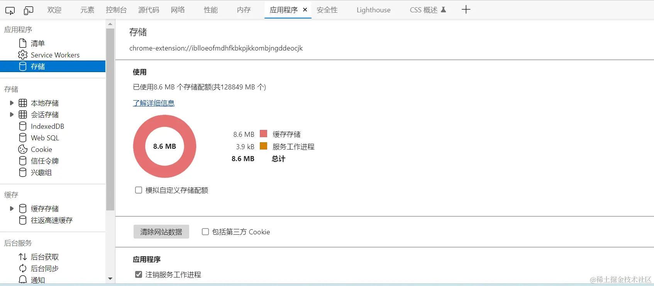Close the 应用程序 tab
The image size is (654, 286).
coord(305,10)
